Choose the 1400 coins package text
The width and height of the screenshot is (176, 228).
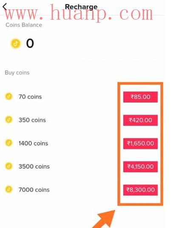(x=33, y=143)
